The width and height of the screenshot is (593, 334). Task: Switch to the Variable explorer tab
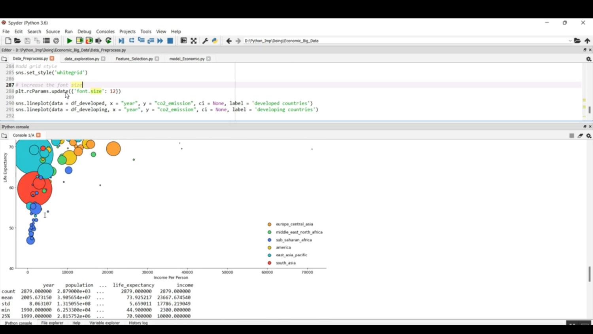(104, 323)
